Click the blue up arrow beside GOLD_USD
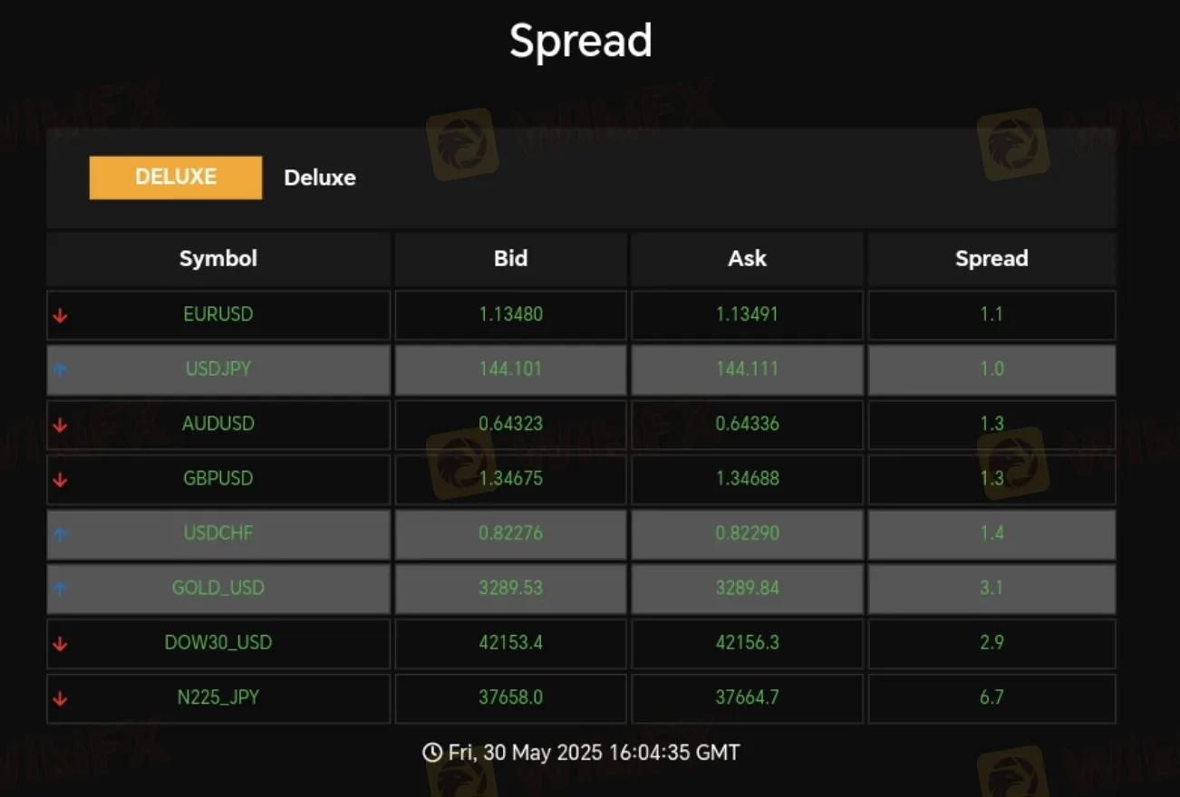This screenshot has height=797, width=1180. [x=60, y=590]
